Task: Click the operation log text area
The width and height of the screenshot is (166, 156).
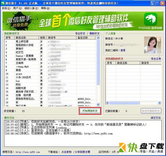Action: click(83, 133)
